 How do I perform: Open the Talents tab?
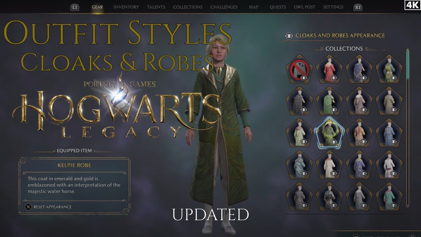(156, 7)
